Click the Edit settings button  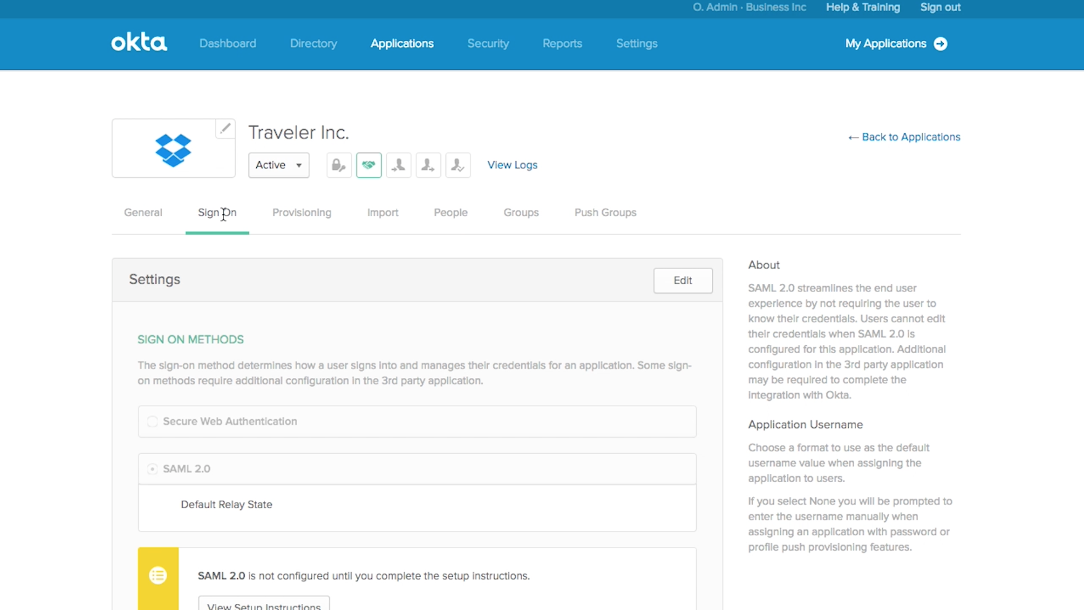683,280
